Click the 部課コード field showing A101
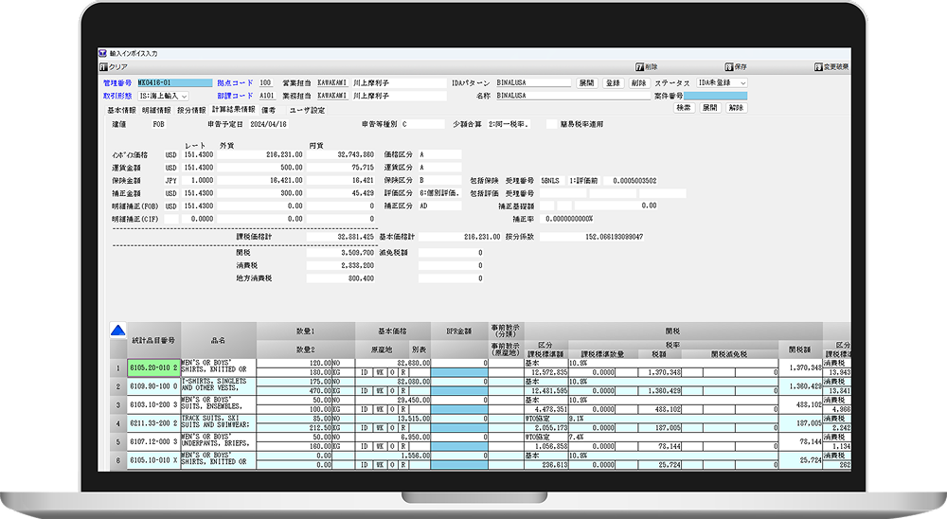Viewport: 947px width, 519px height. tap(267, 96)
